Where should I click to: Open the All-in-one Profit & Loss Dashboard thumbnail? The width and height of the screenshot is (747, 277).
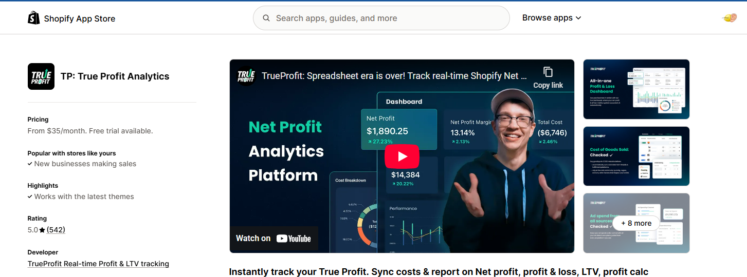[636, 89]
